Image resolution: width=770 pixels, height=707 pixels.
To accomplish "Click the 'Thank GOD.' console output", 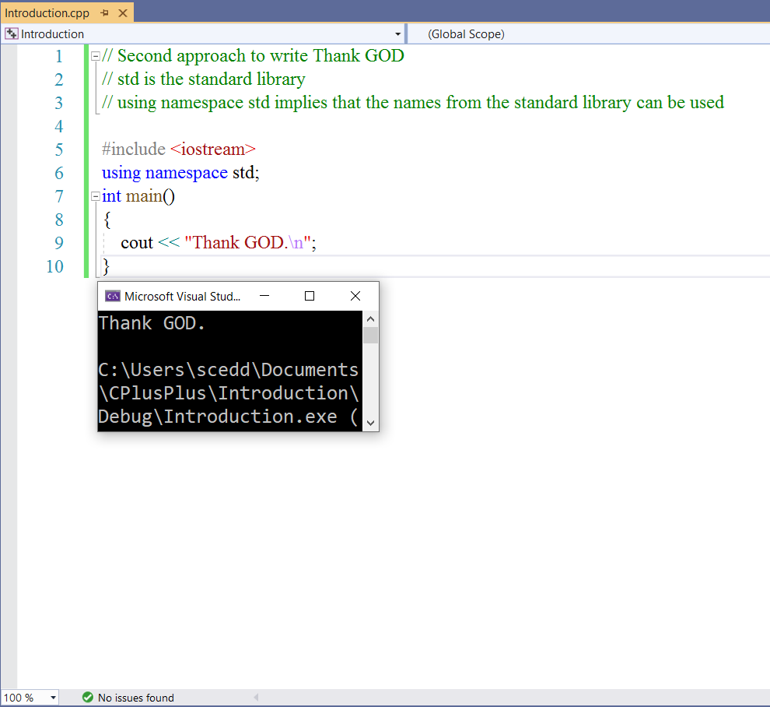I will point(152,323).
